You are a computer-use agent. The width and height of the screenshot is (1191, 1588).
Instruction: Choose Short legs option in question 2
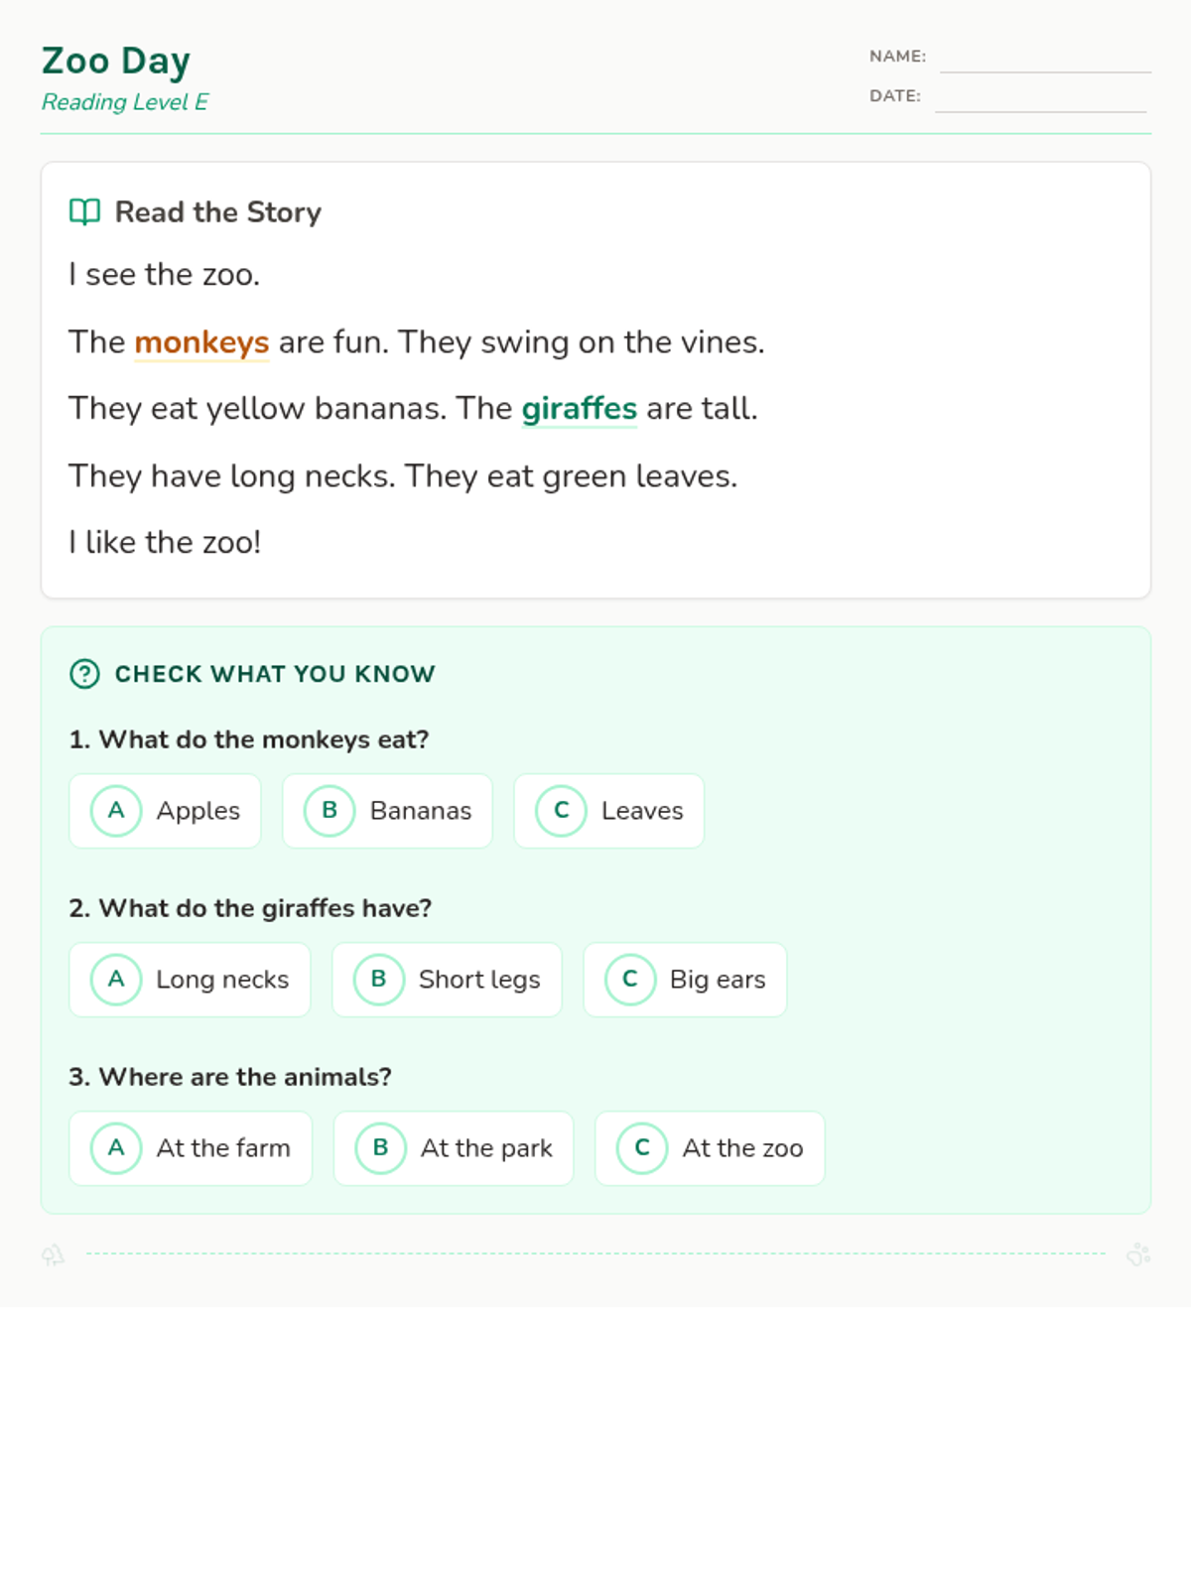447,980
